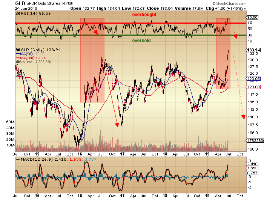The image size is (264, 199).
Task: Click the blue 0.757 histogram value in the MACD legend
Action: [91, 159]
